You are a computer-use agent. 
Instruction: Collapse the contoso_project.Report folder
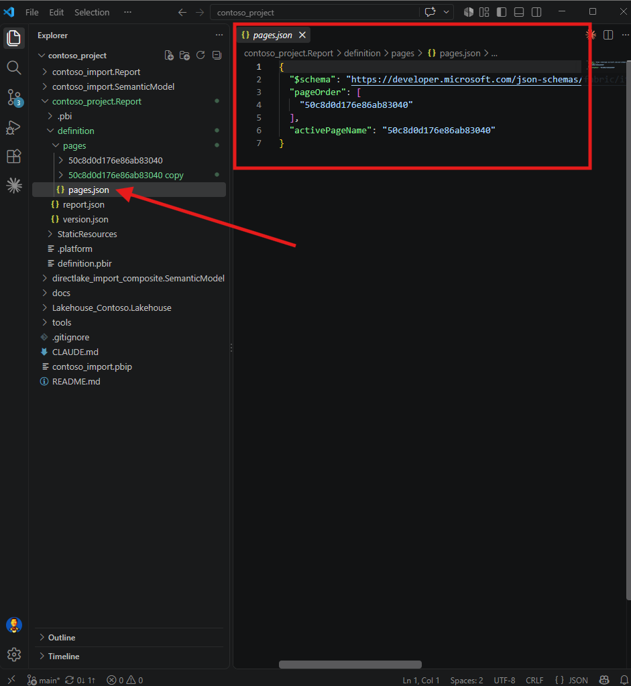(45, 101)
